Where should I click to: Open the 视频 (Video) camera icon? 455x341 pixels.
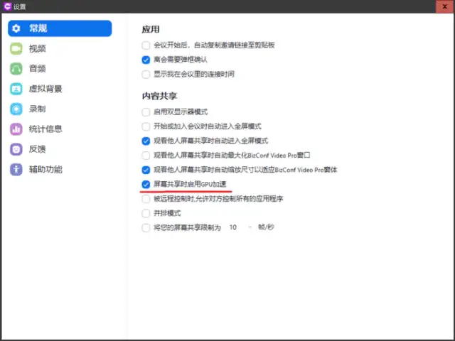click(16, 48)
